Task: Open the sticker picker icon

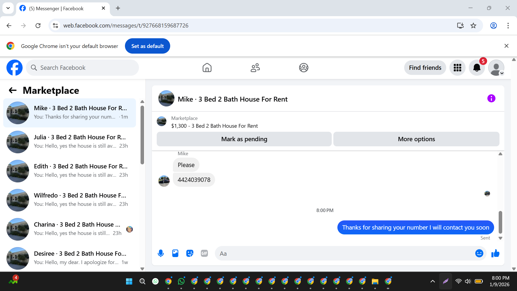Action: (x=190, y=253)
